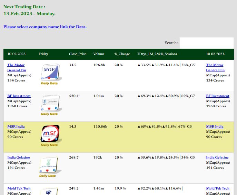The image size is (237, 195).
Task: Click the right 10-02-2023 column header
Action: tap(216, 54)
